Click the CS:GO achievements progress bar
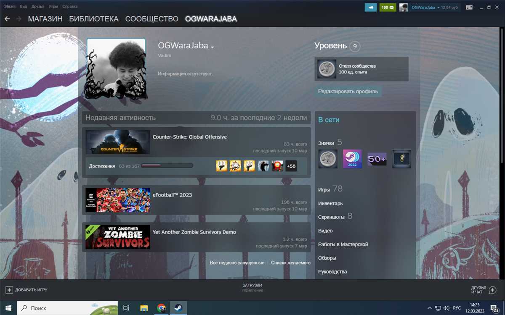505x315 pixels. (x=167, y=166)
